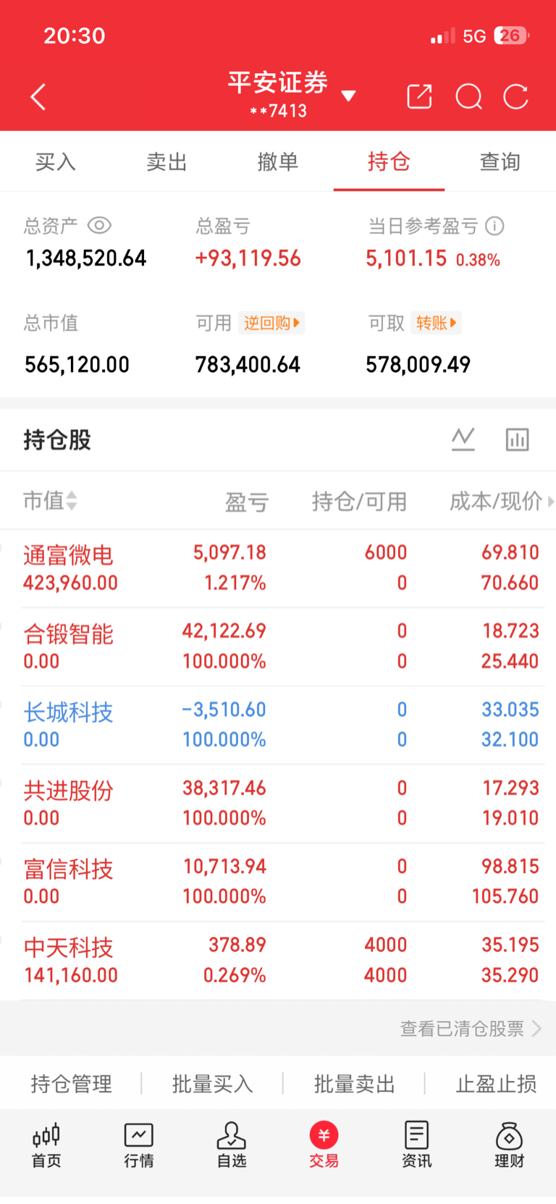Tap the daily profit value 5,101.15

tap(406, 258)
